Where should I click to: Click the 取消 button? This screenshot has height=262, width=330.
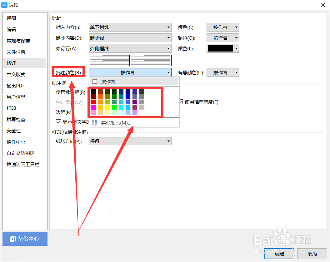pos(312,254)
